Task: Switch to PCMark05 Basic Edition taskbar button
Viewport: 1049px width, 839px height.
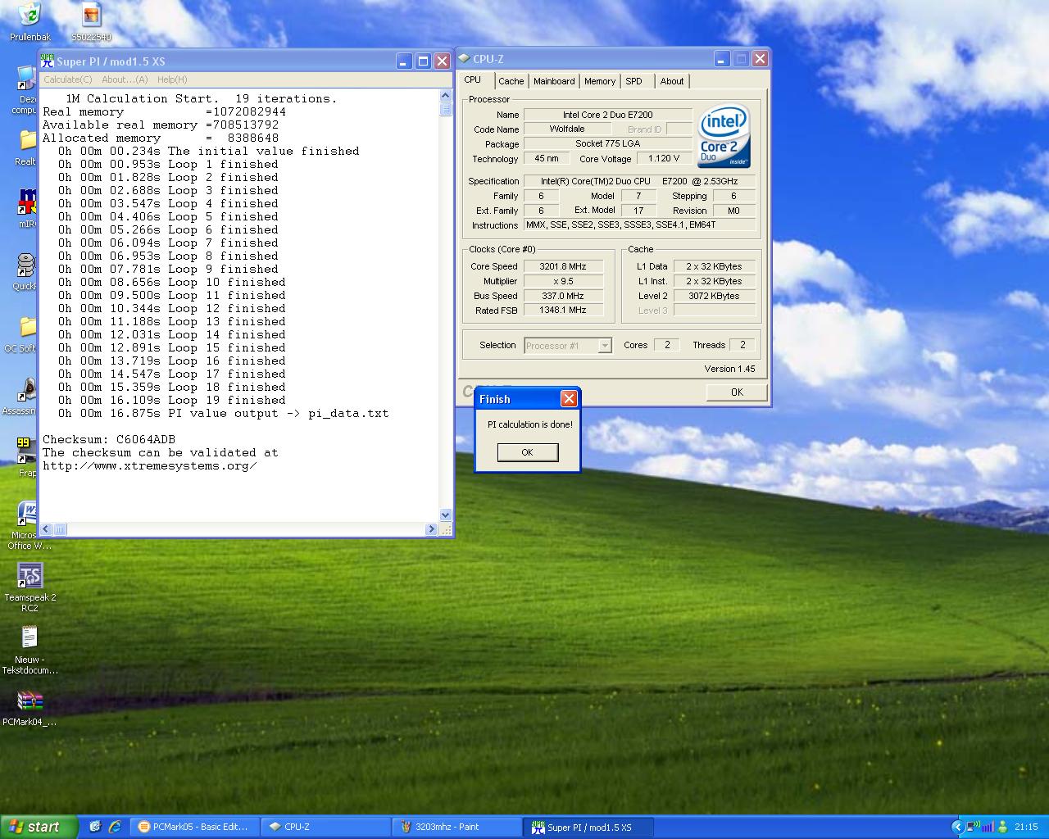Action: point(195,827)
